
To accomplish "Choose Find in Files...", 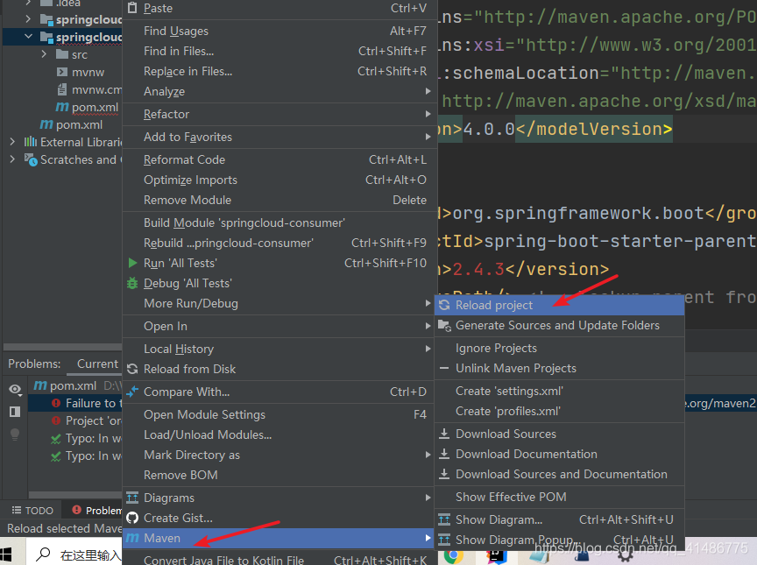I will (x=280, y=51).
